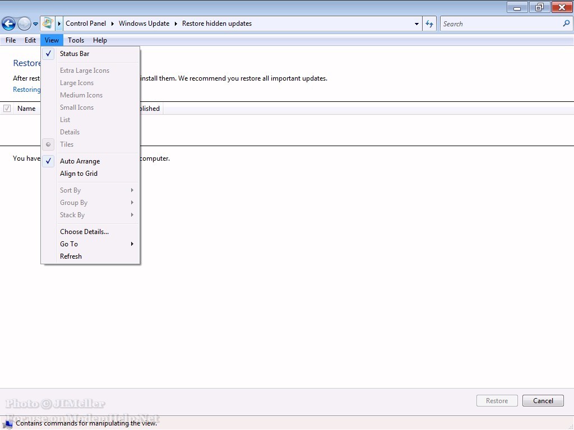
Task: Expand the root breadcrumb arrow before Control Panel
Action: [x=59, y=24]
